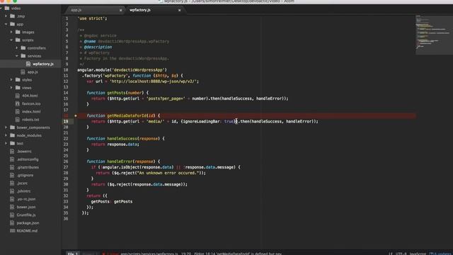Image resolution: width=453 pixels, height=255 pixels.
Task: Select .editorconfig in the tree
Action: click(x=28, y=159)
